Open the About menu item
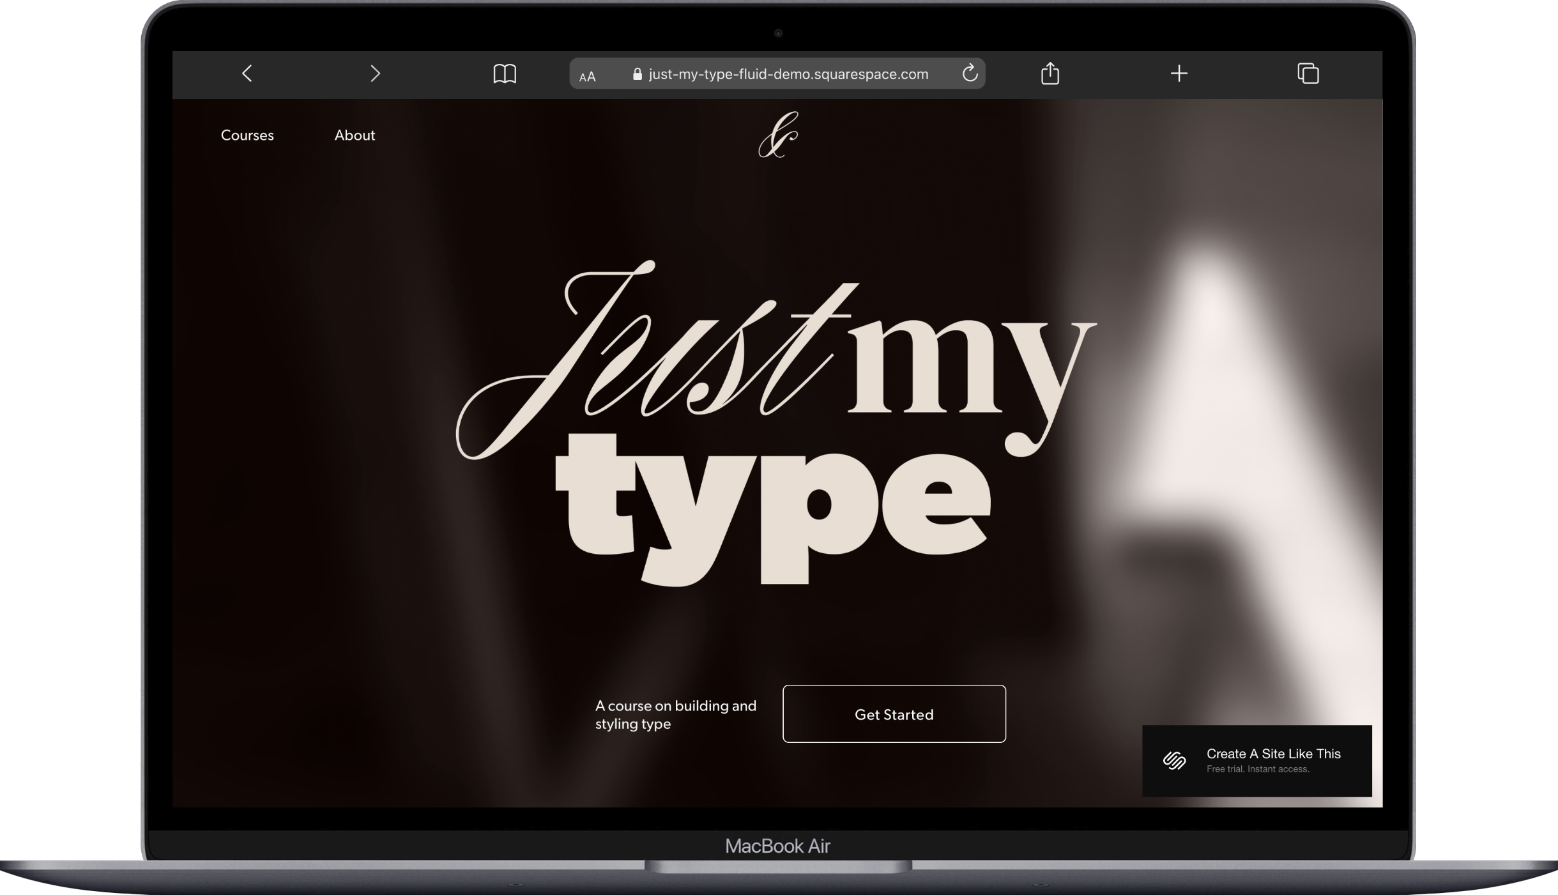 [355, 135]
